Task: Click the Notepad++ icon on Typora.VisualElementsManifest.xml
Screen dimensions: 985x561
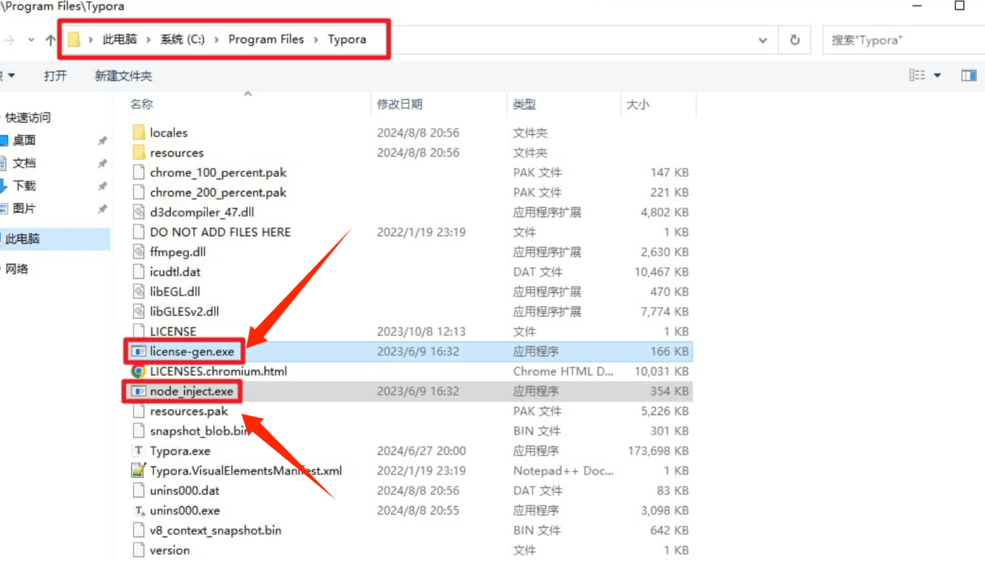Action: 138,471
